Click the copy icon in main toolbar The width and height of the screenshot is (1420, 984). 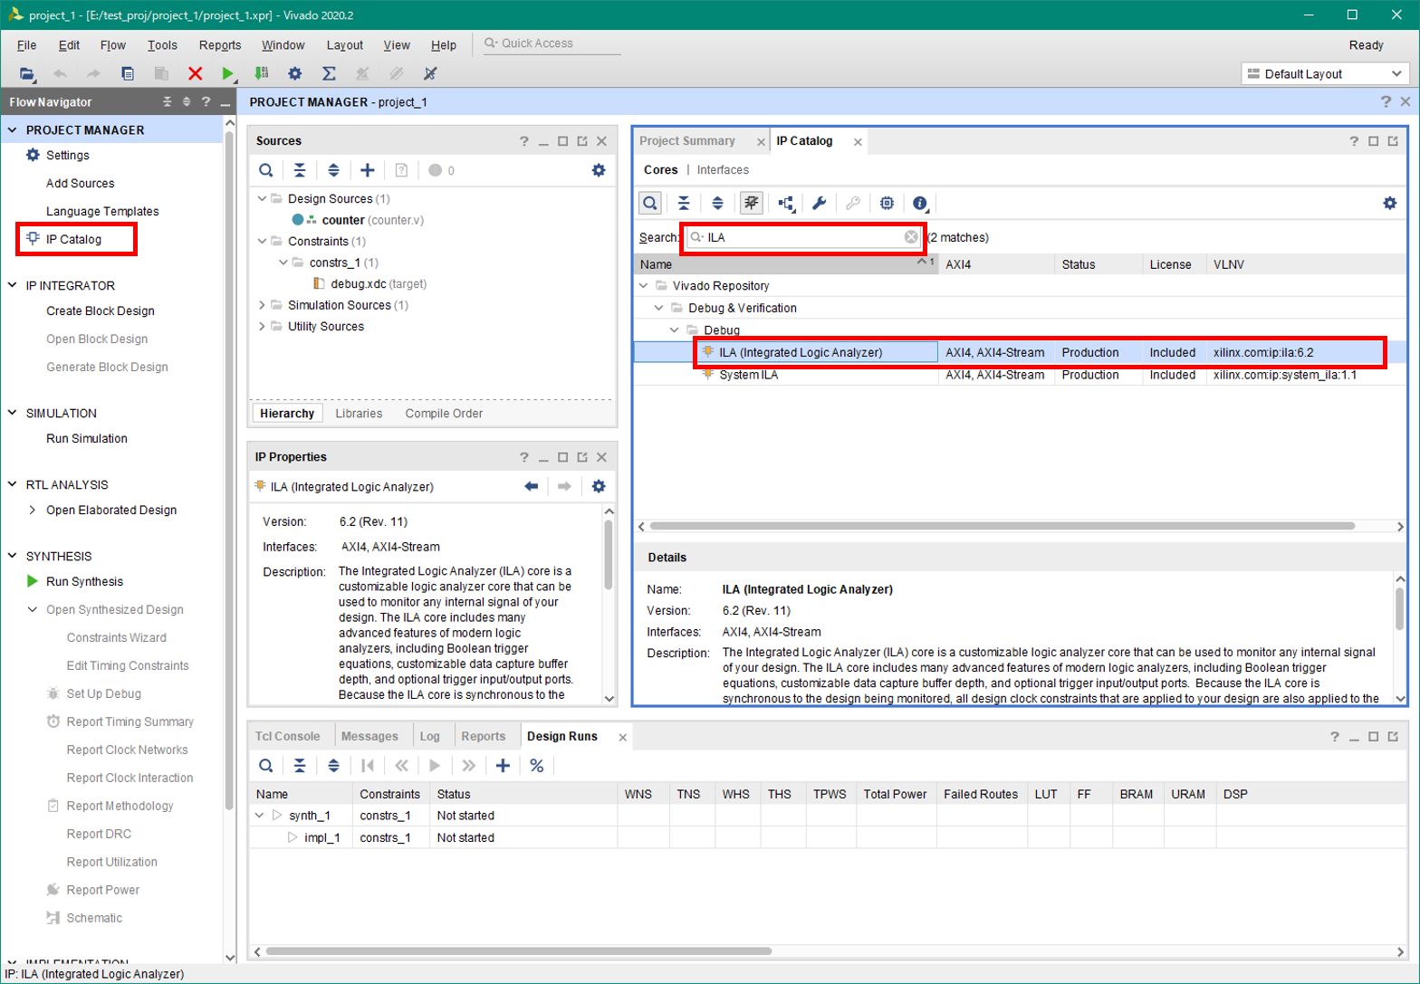tap(128, 73)
